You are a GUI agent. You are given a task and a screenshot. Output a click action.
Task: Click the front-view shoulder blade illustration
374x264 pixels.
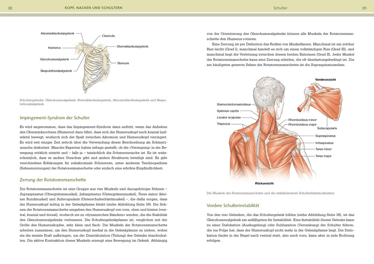tap(320, 103)
